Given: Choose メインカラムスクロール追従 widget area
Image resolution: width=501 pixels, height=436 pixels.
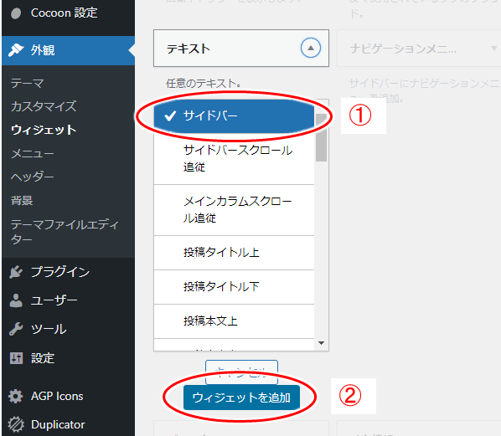Looking at the screenshot, I should [x=234, y=210].
